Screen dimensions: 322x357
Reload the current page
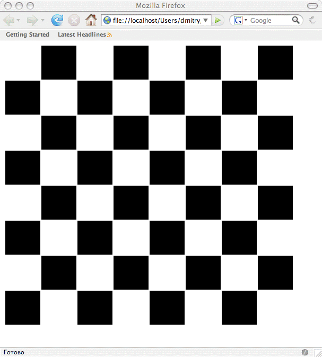tap(57, 20)
